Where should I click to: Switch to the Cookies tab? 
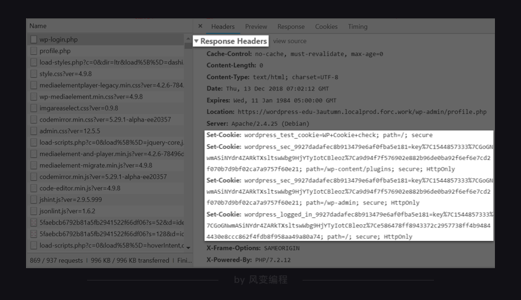tap(326, 27)
